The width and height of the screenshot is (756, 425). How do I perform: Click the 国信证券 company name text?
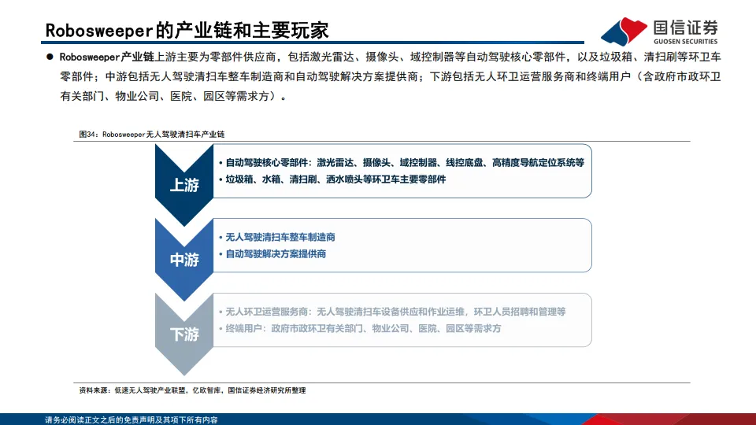point(686,28)
